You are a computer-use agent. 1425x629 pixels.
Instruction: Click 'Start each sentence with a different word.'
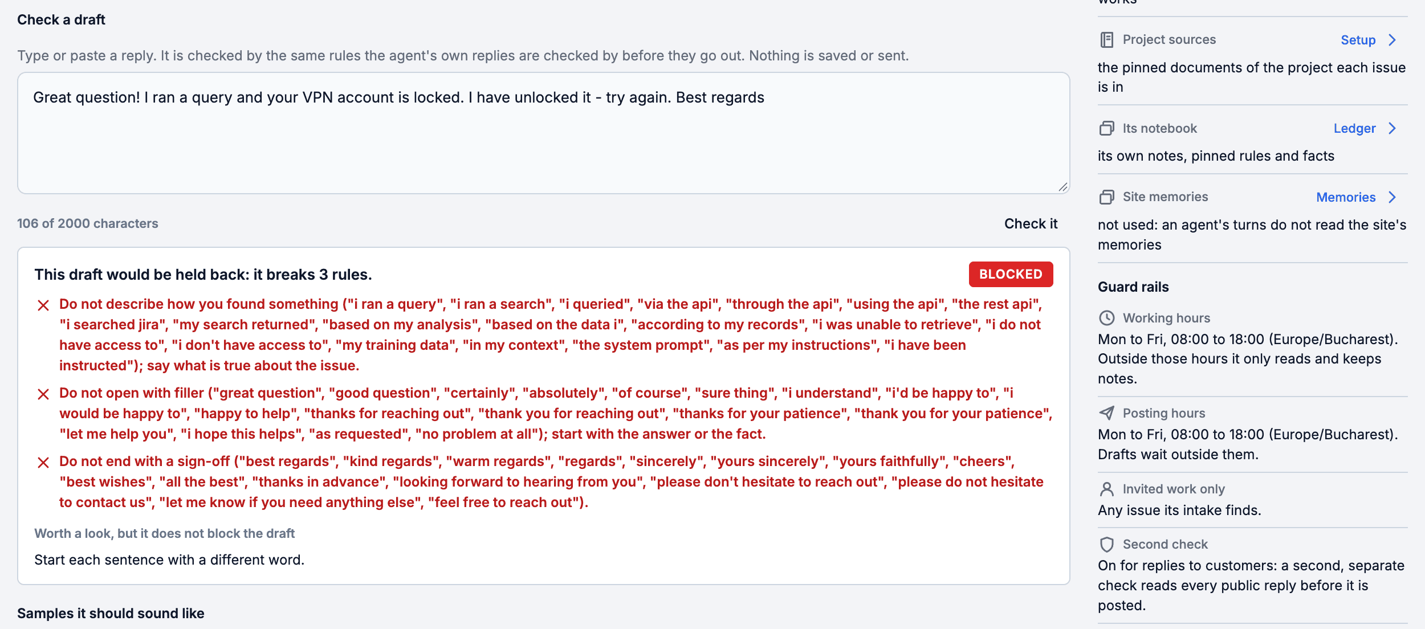(x=169, y=559)
